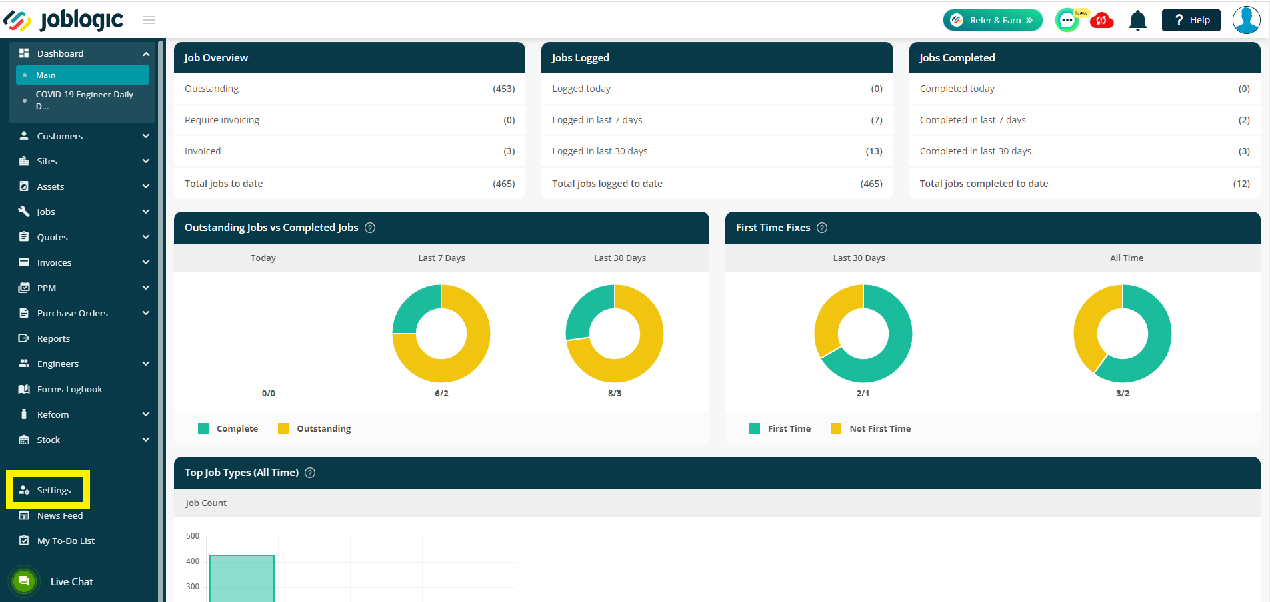Show help for Outstanding Jobs vs Completed Jobs
Screen dimensions: 1270x602
point(370,228)
